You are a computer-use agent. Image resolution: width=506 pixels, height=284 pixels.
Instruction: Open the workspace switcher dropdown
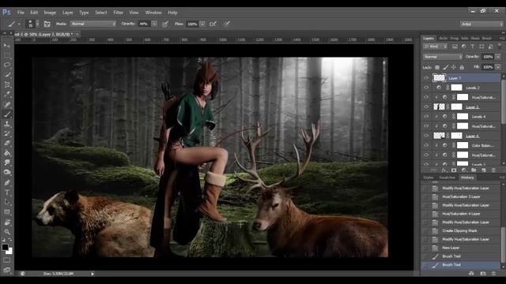[481, 24]
